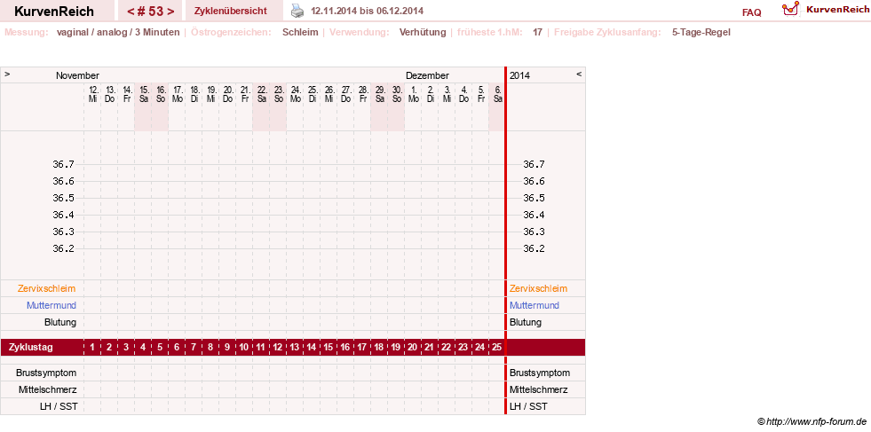
Task: Click the date column 1. Mo
Action: tap(412, 94)
